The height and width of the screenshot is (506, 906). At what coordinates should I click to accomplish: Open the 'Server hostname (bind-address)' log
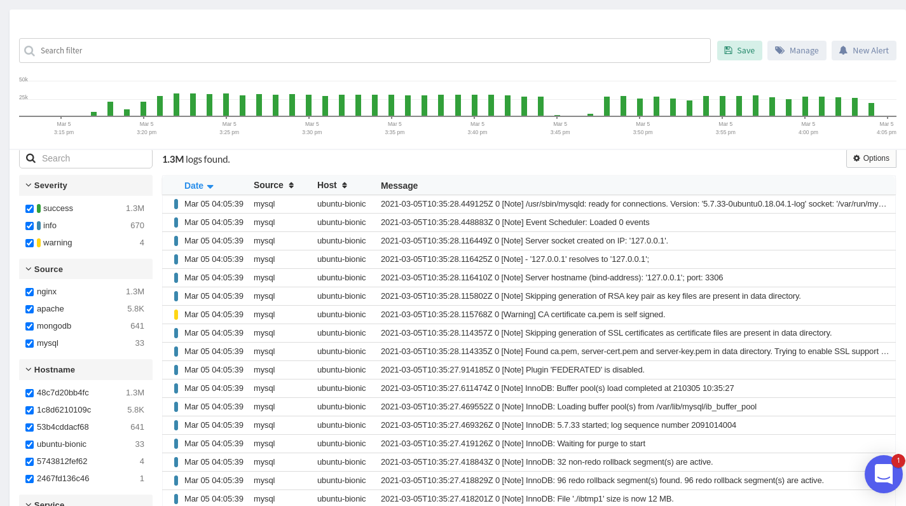[x=528, y=278]
